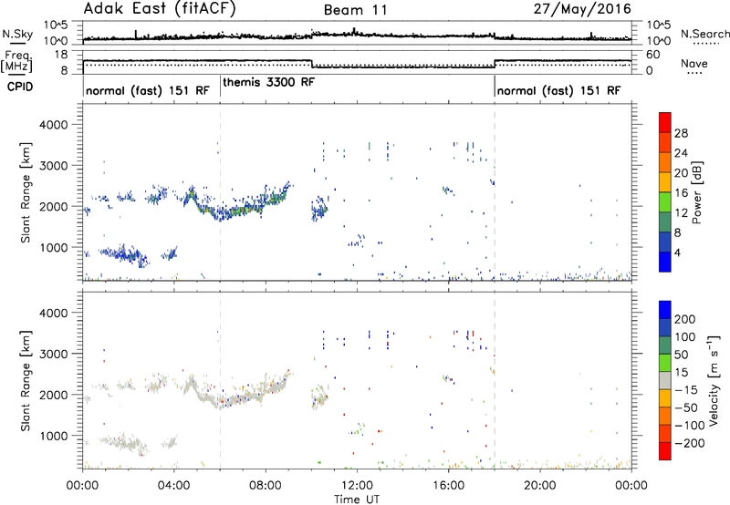This screenshot has height=505, width=730.
Task: Click the '08:00' time axis label
Action: point(266,486)
